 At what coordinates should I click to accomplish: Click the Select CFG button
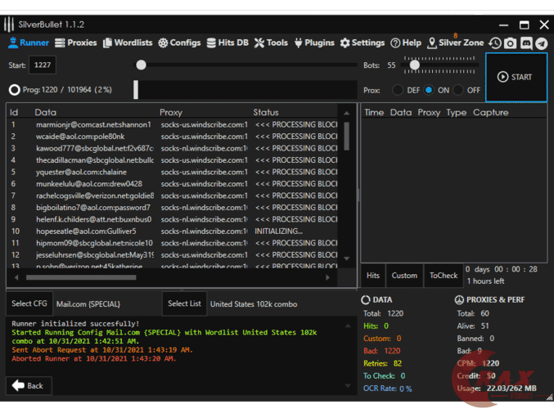coord(29,303)
